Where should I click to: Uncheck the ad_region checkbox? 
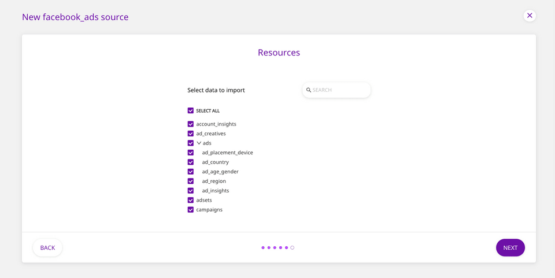pos(191,181)
